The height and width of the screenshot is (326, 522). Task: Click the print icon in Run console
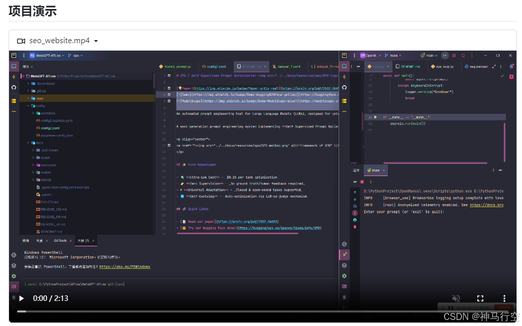point(355,220)
